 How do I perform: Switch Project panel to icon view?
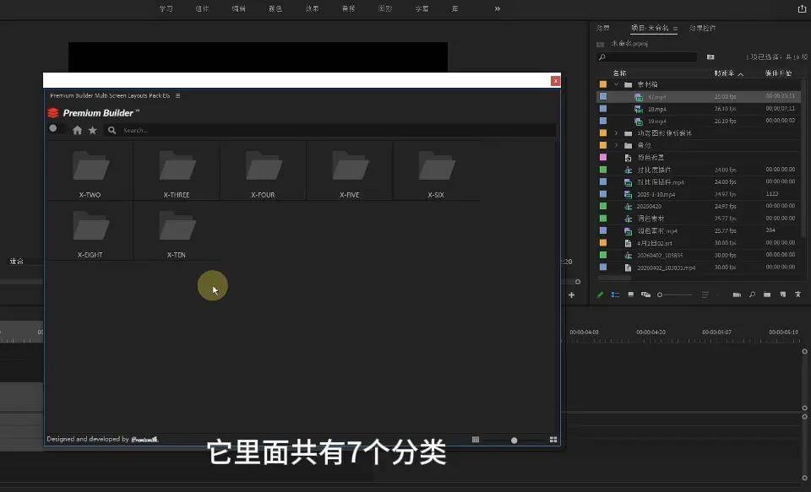pos(630,295)
